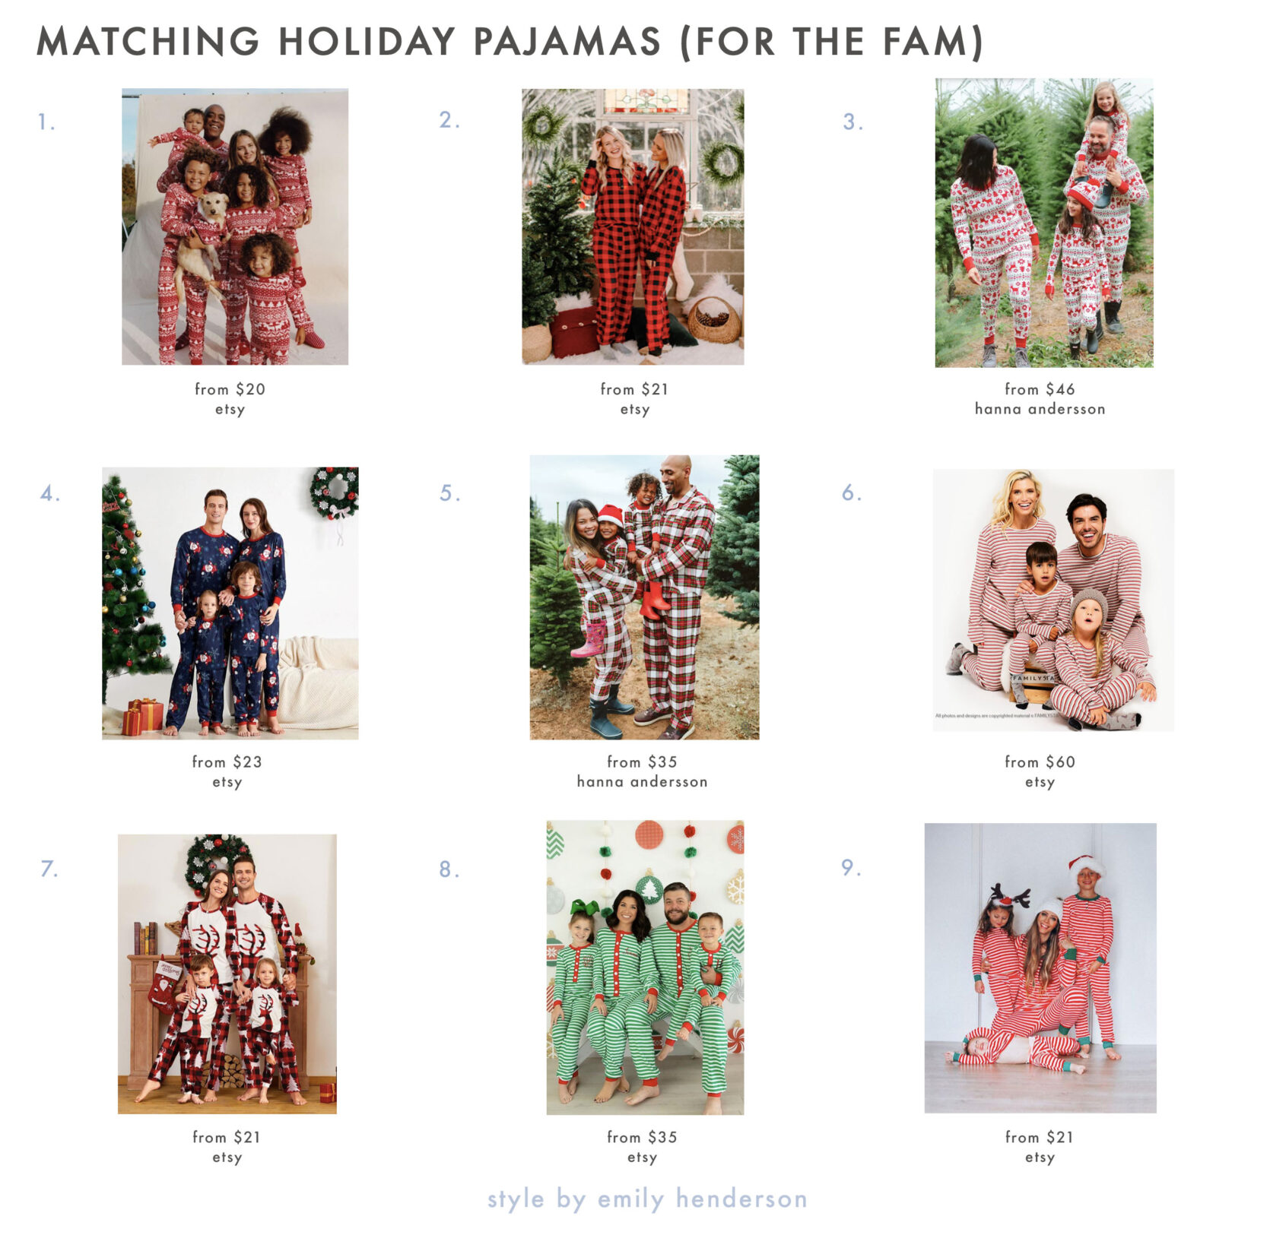This screenshot has height=1235, width=1270.
Task: Click the number 1 label
Action: click(x=46, y=122)
